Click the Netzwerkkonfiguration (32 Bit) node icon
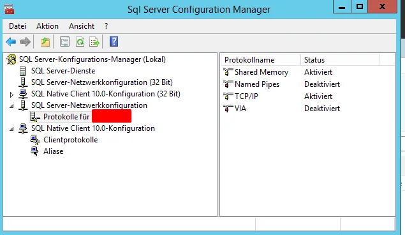This screenshot has width=405, height=235. click(x=23, y=82)
